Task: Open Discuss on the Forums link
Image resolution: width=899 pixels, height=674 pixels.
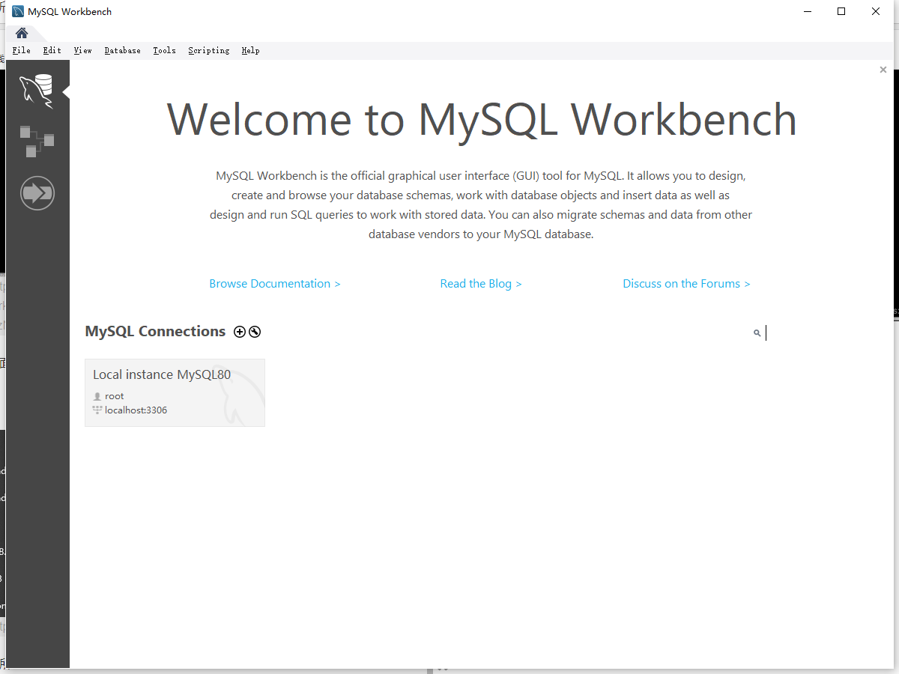Action: click(x=686, y=284)
